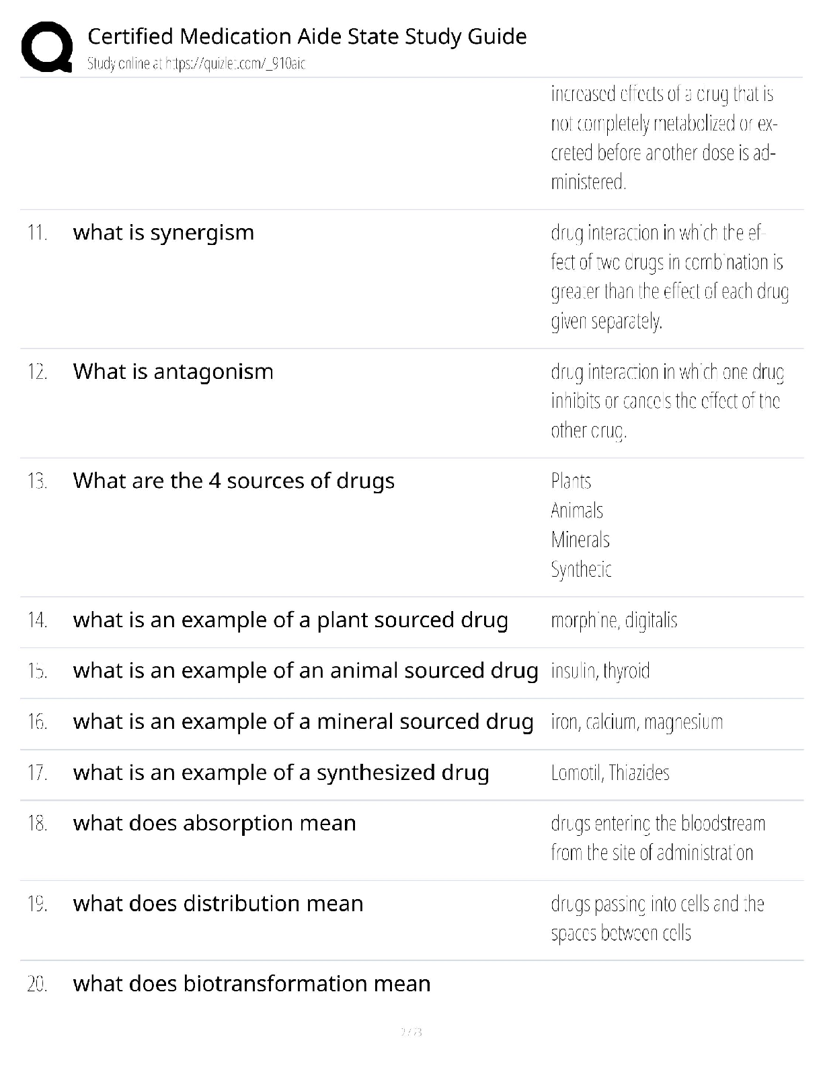Click the 'insulin, thyroid' answer
This screenshot has height=1066, width=823.
pyautogui.click(x=600, y=671)
